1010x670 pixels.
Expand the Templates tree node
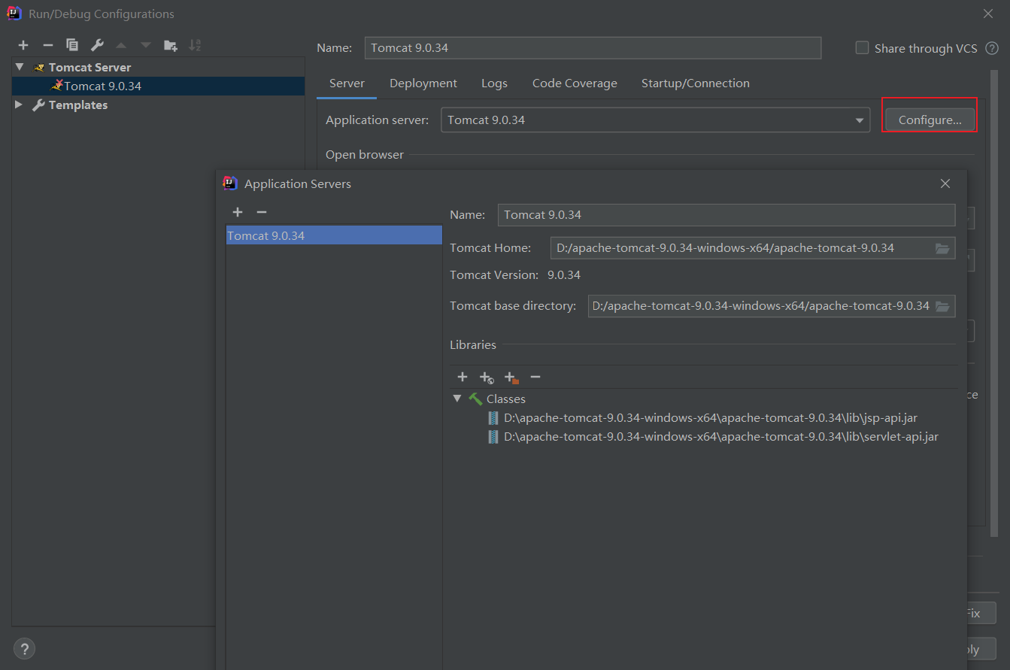point(19,105)
